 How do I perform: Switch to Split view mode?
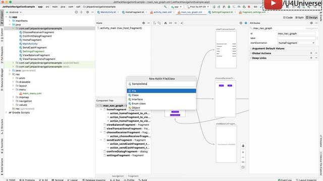(x=299, y=18)
